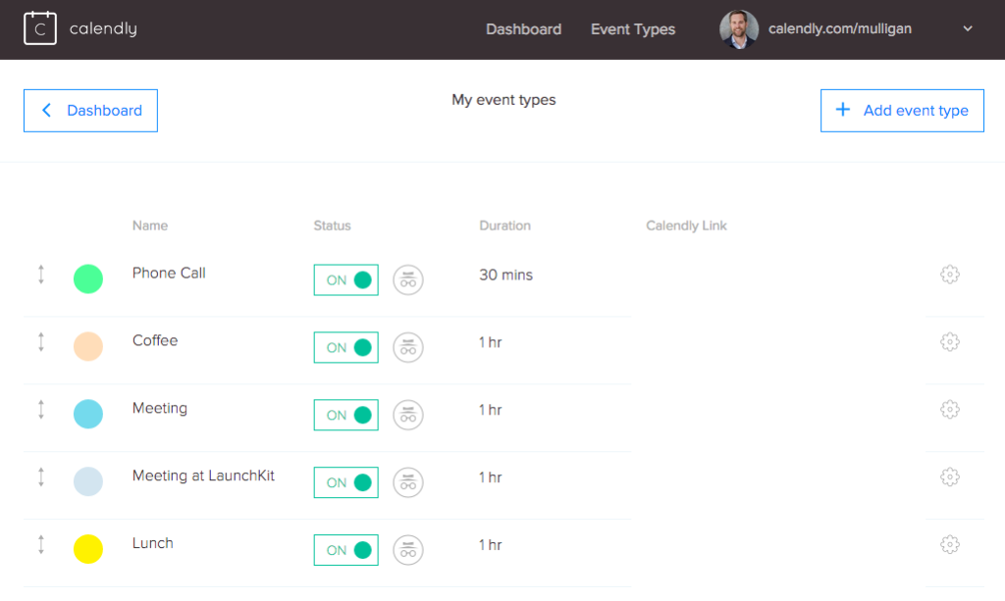Click secret-event glasses icon for Lunch
The width and height of the screenshot is (1005, 601).
point(408,550)
